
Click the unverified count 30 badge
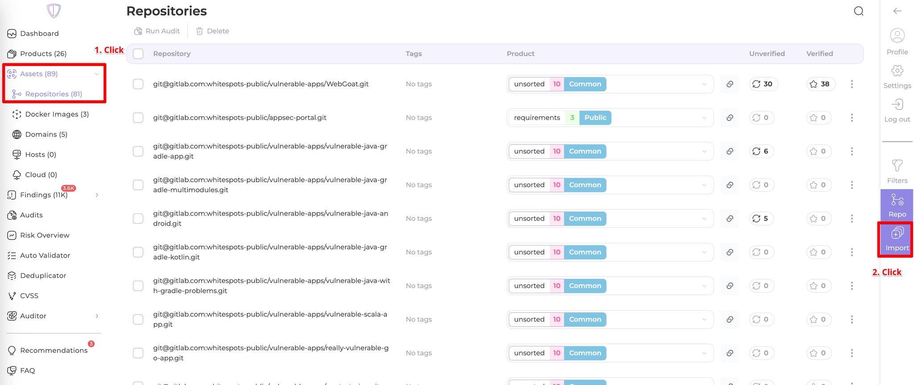coord(763,84)
